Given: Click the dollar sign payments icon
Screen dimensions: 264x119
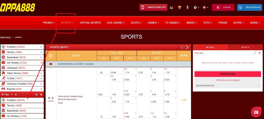Looking at the screenshot, I should (187, 7).
